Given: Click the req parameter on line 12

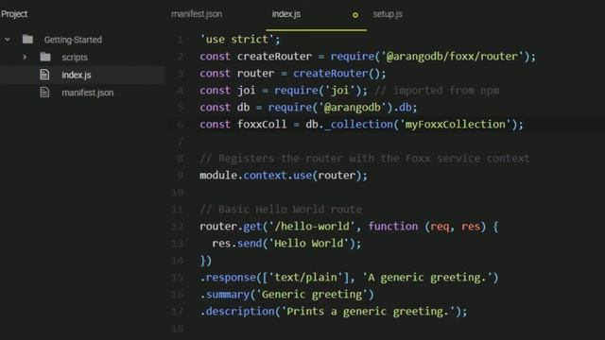Looking at the screenshot, I should click(x=440, y=226).
